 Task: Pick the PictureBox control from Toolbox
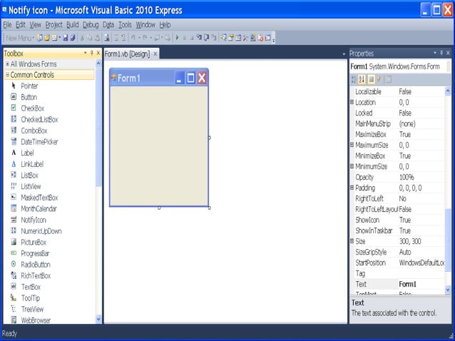click(x=33, y=243)
